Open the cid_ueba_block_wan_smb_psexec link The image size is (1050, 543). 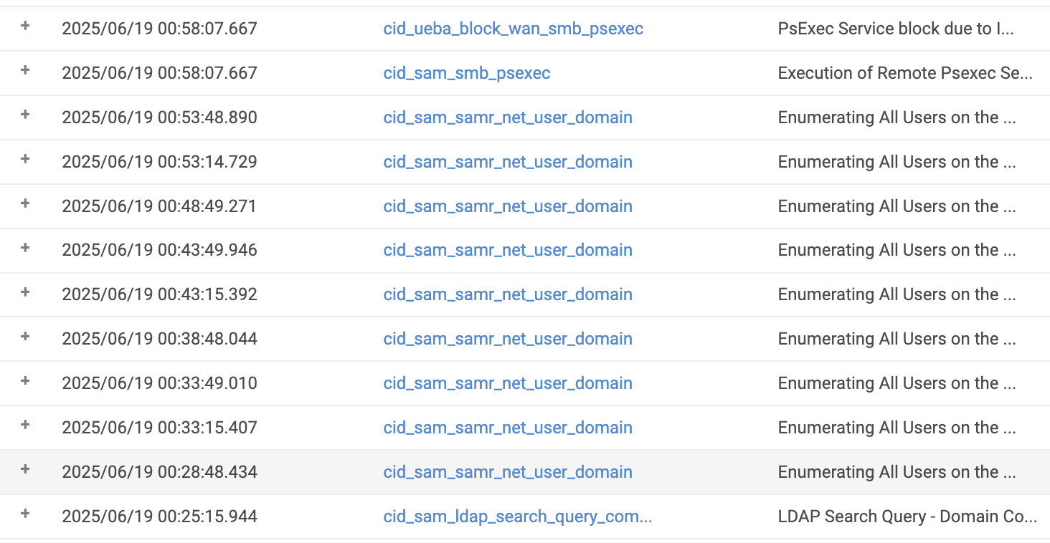tap(514, 29)
